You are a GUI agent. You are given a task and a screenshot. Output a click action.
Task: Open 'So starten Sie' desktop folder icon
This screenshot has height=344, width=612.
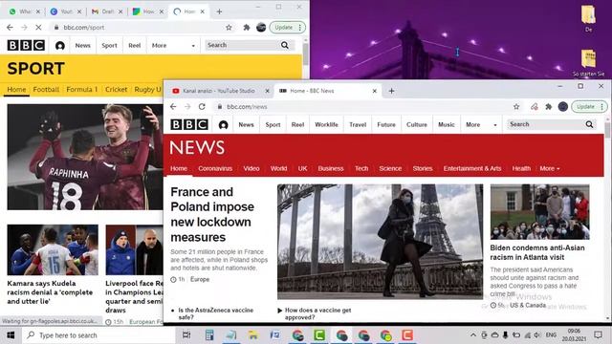[x=588, y=62]
